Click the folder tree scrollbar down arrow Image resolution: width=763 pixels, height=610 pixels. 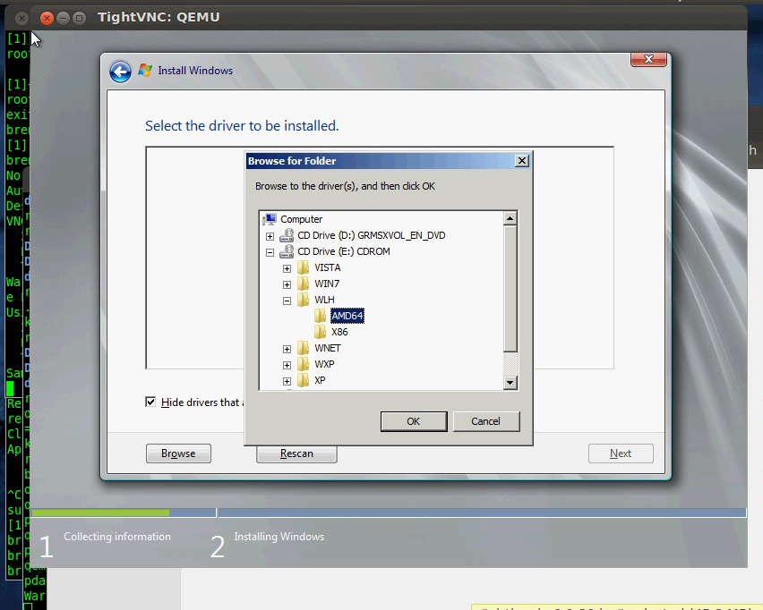point(510,383)
